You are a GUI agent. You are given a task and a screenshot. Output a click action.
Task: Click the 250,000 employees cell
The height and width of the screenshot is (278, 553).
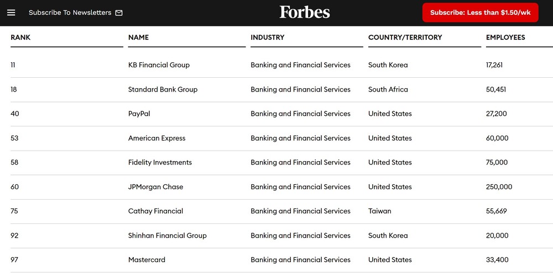coord(499,186)
